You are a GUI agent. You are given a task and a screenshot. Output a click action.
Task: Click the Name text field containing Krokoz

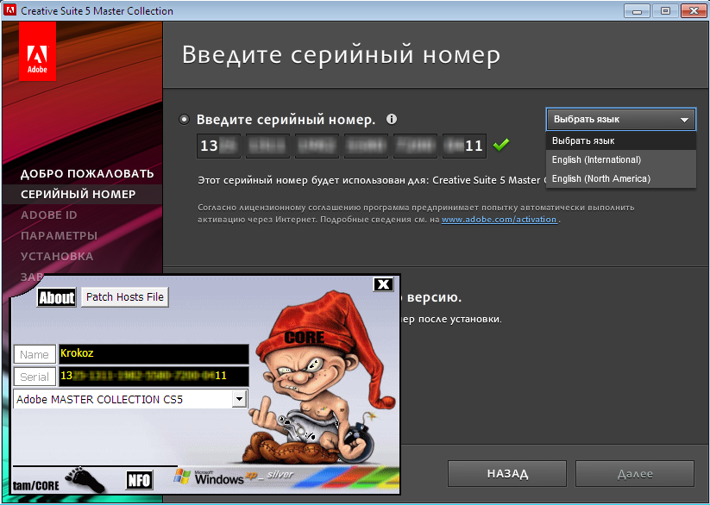click(154, 354)
